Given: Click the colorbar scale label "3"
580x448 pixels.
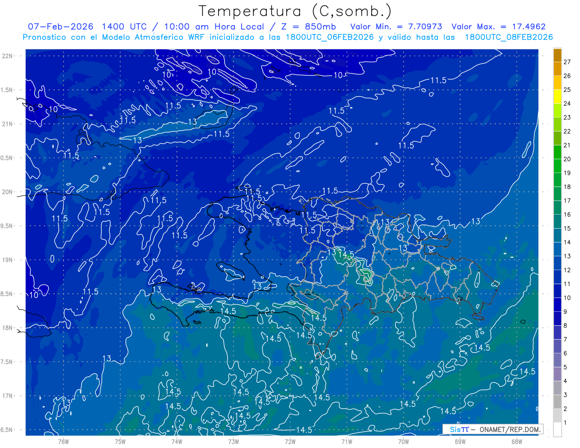Looking at the screenshot, I should (565, 395).
